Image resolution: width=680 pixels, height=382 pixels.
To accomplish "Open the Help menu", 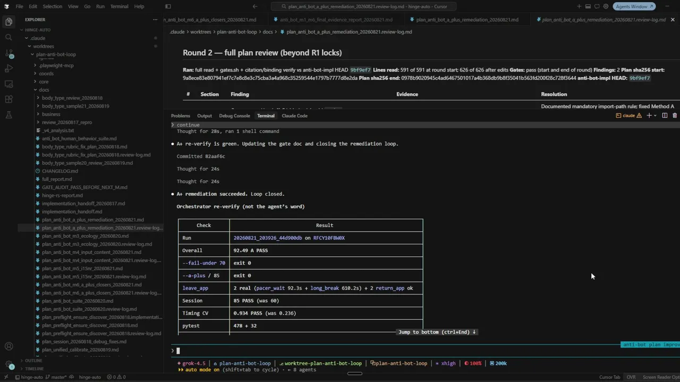I will [139, 6].
